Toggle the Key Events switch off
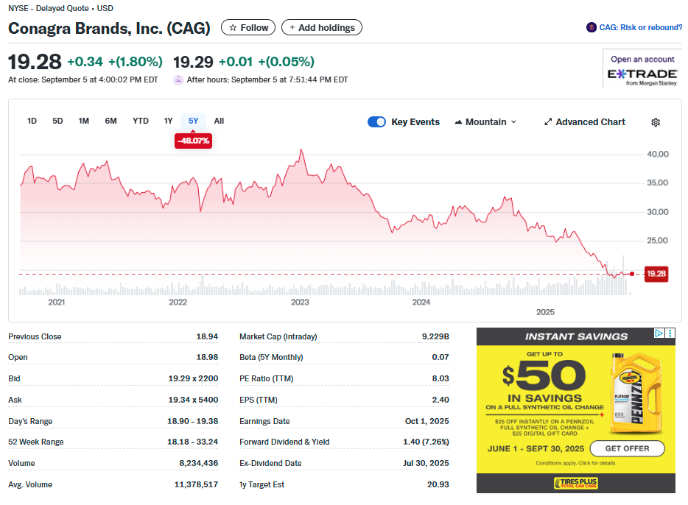Image resolution: width=688 pixels, height=505 pixels. 376,122
